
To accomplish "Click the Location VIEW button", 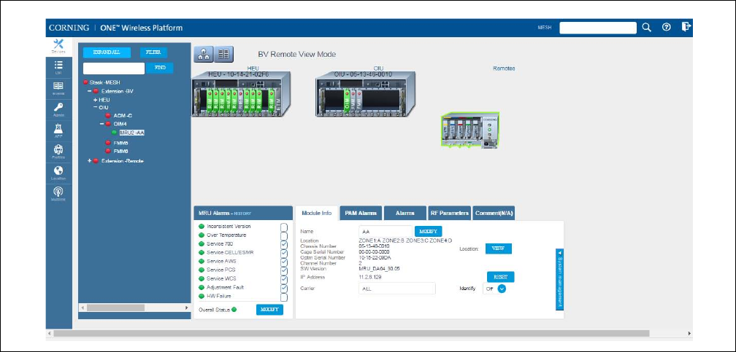I will click(x=498, y=249).
